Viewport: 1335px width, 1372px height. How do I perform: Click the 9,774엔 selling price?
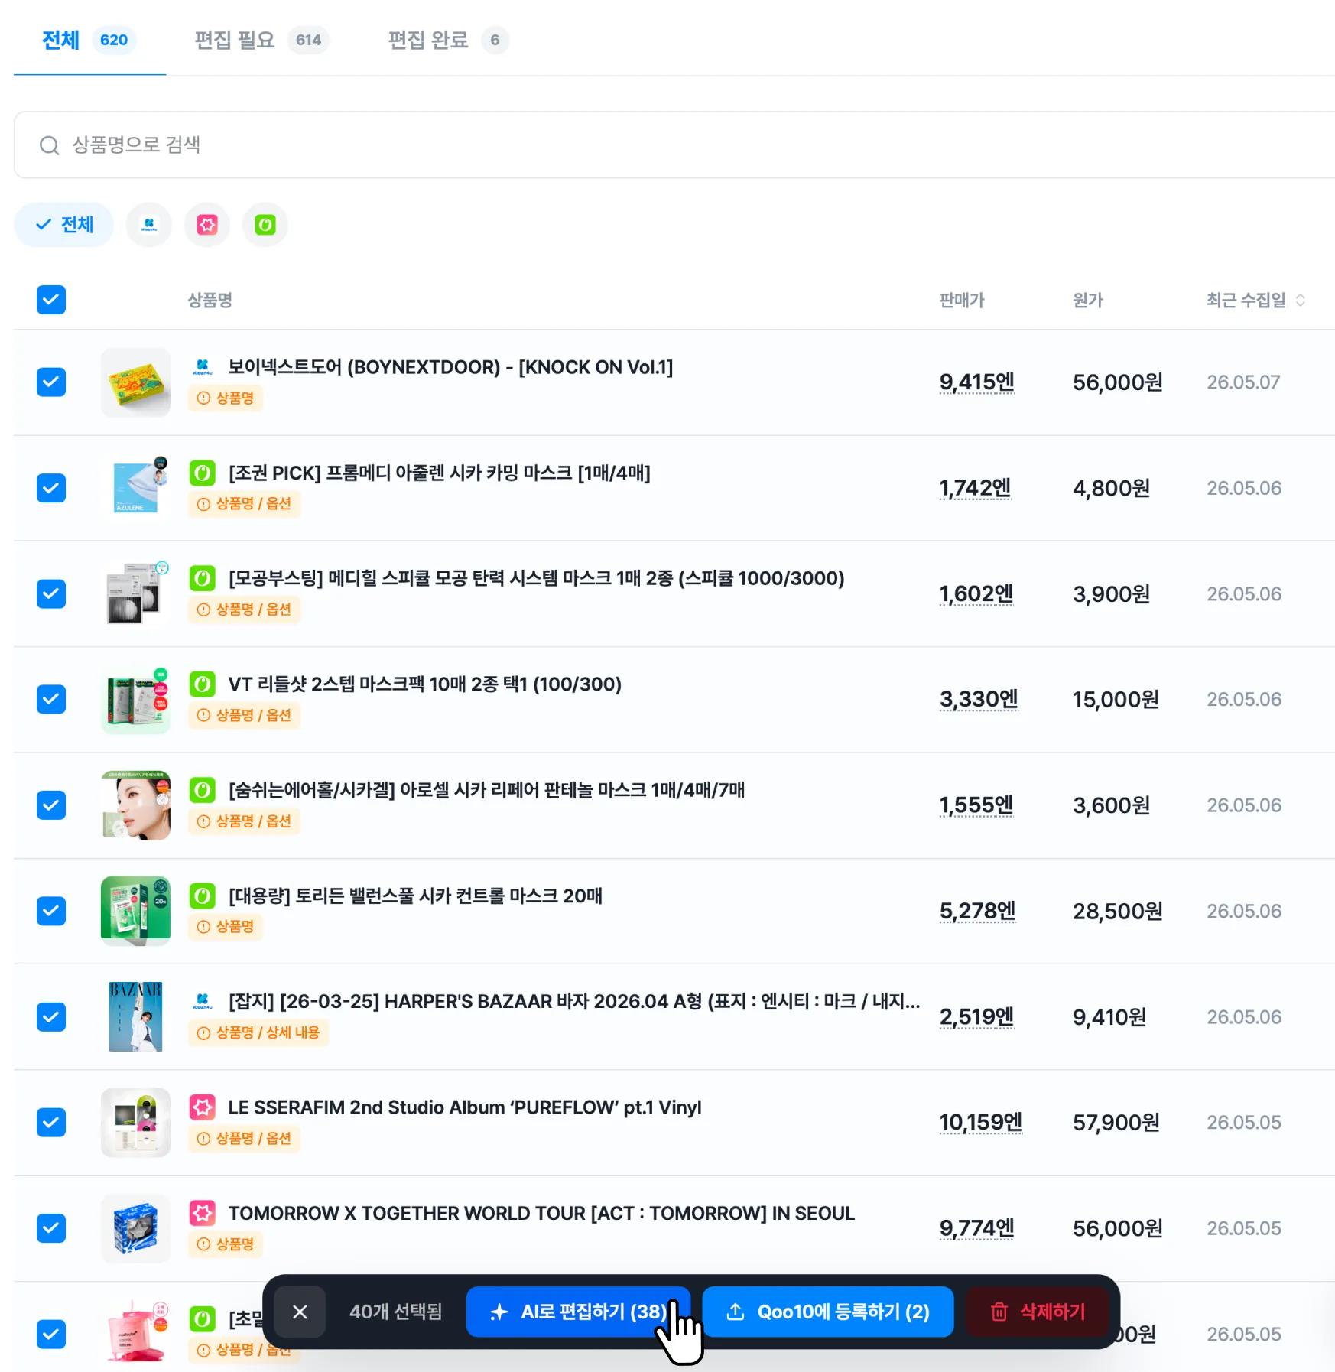(976, 1228)
